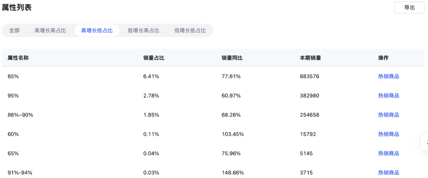Click the 1.85% sales share value
The height and width of the screenshot is (178, 428).
point(151,115)
